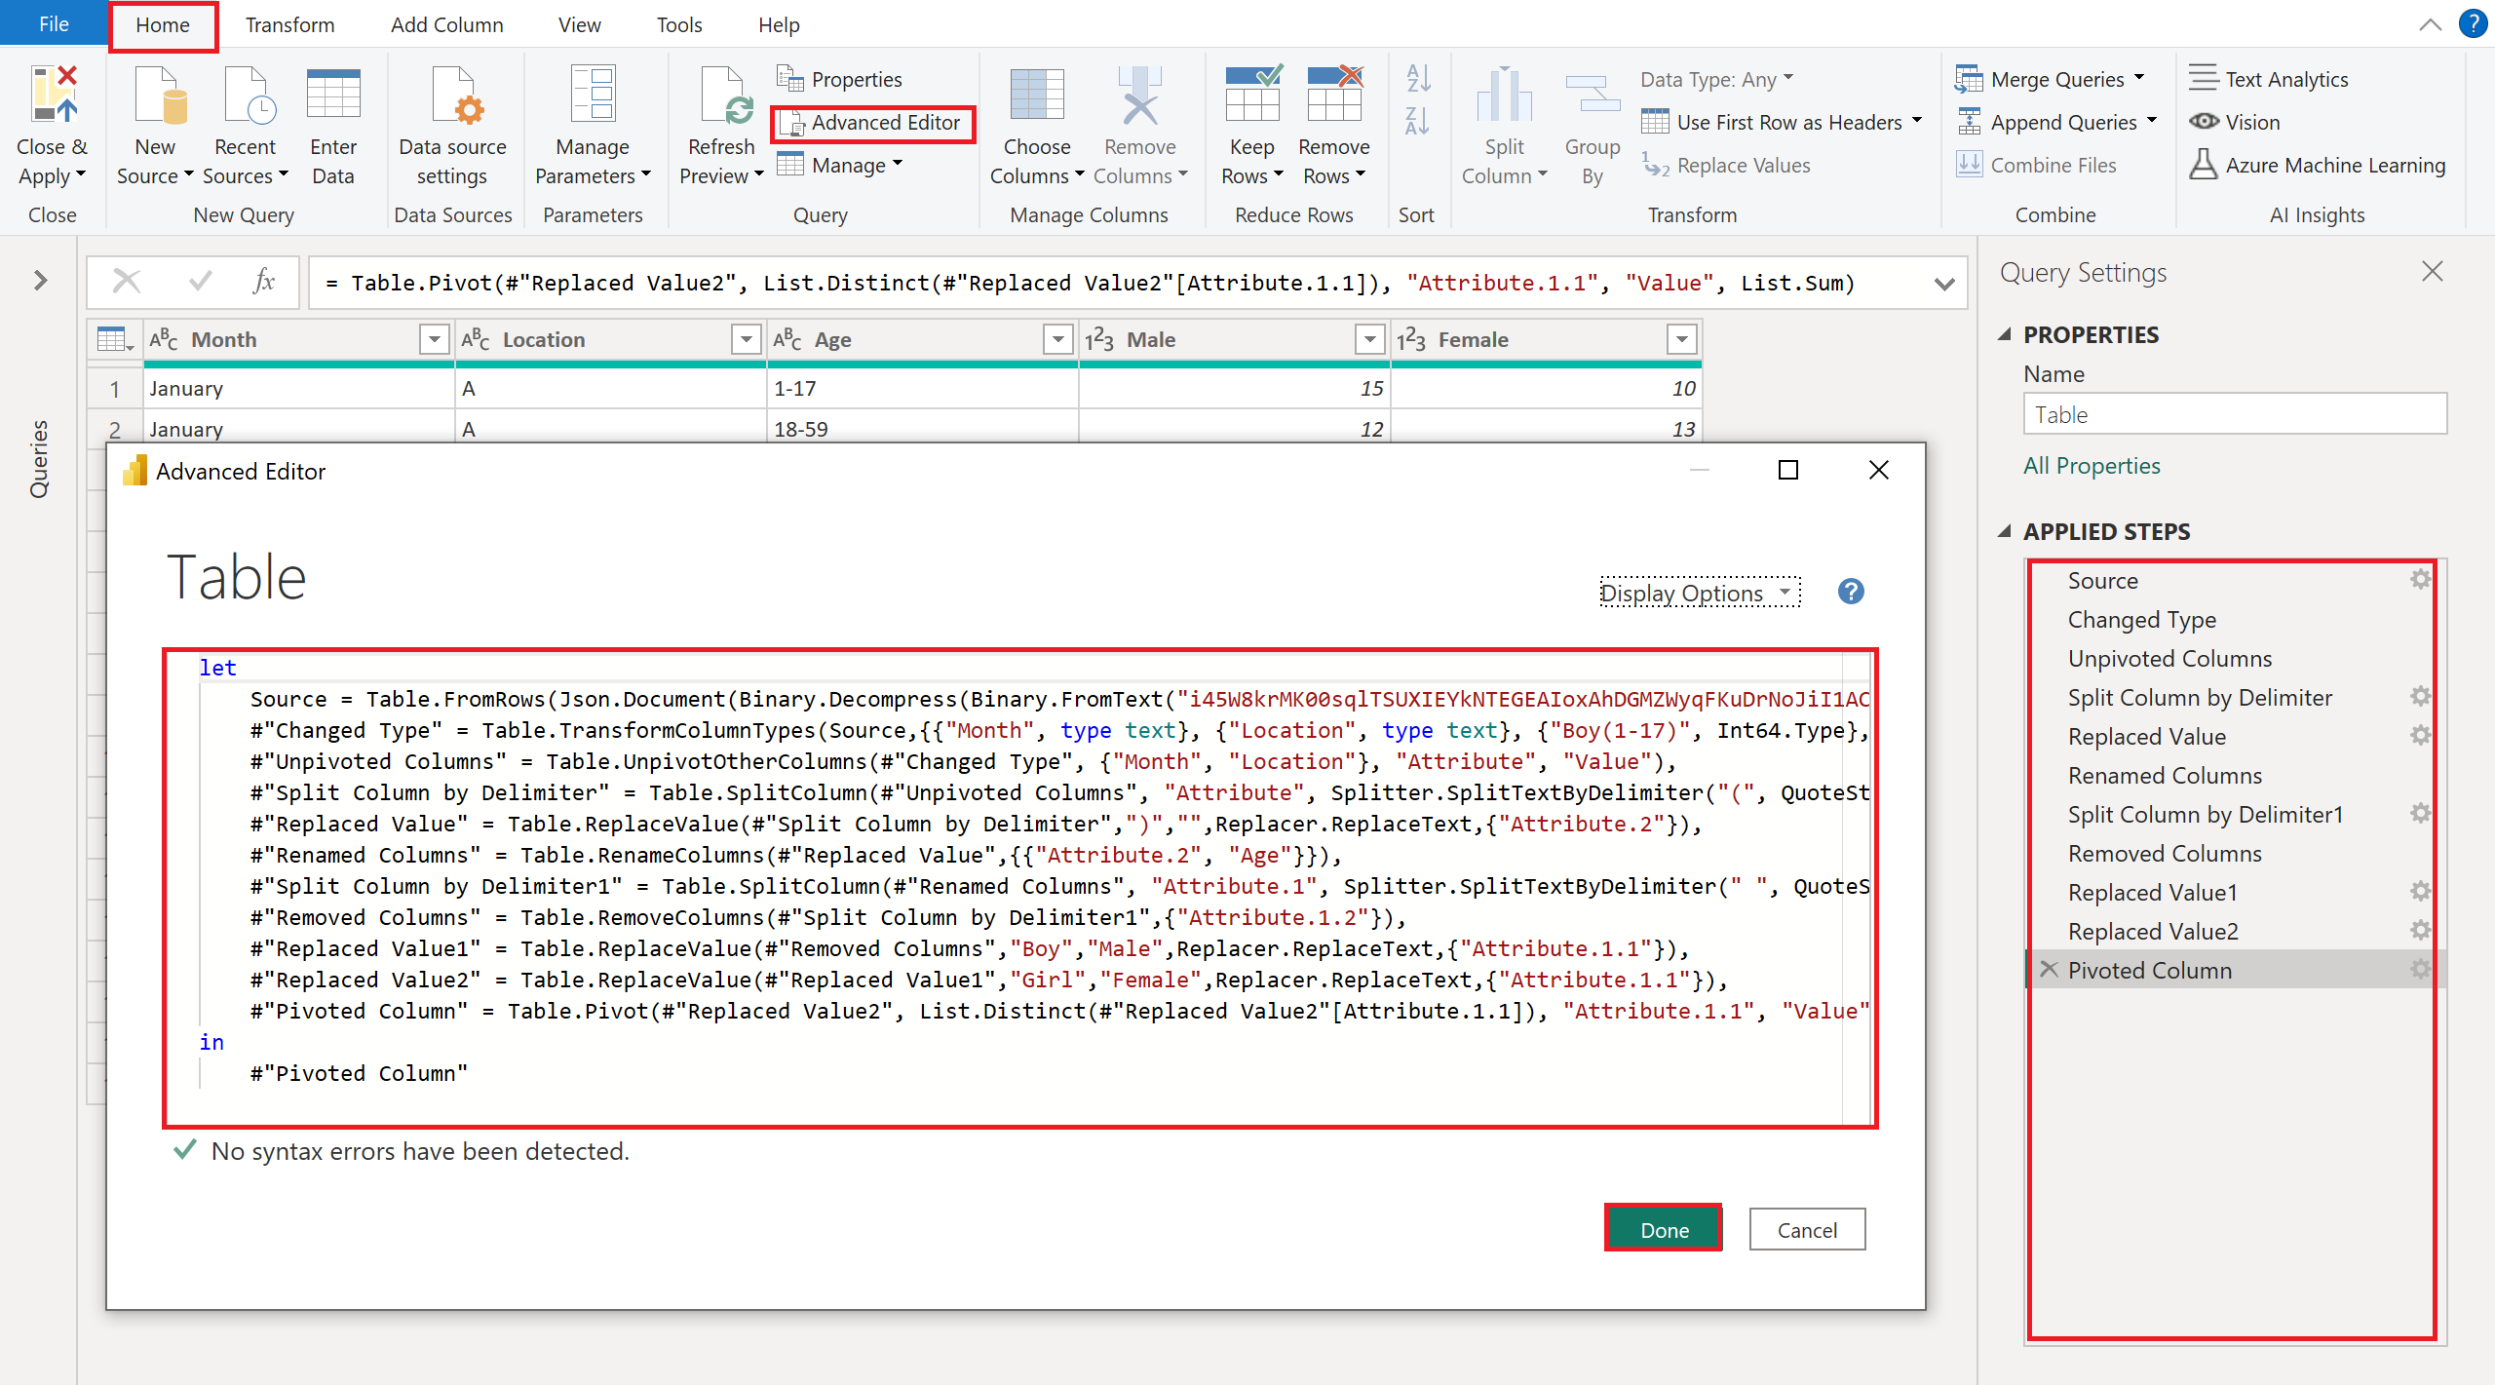This screenshot has height=1385, width=2495.
Task: Open help in Advanced Editor dialog
Action: pos(1851,592)
